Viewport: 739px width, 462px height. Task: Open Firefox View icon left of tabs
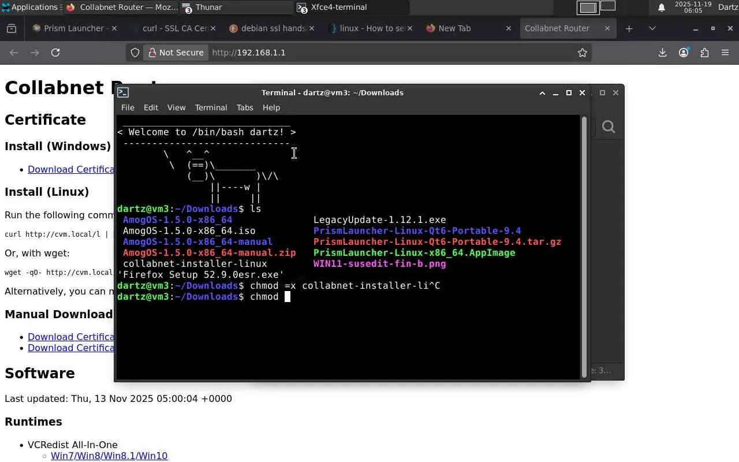coord(12,28)
